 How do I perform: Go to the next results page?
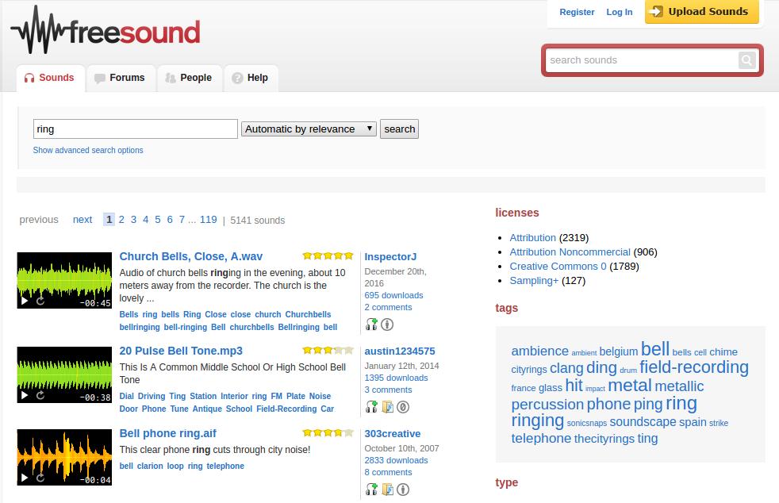pos(83,220)
